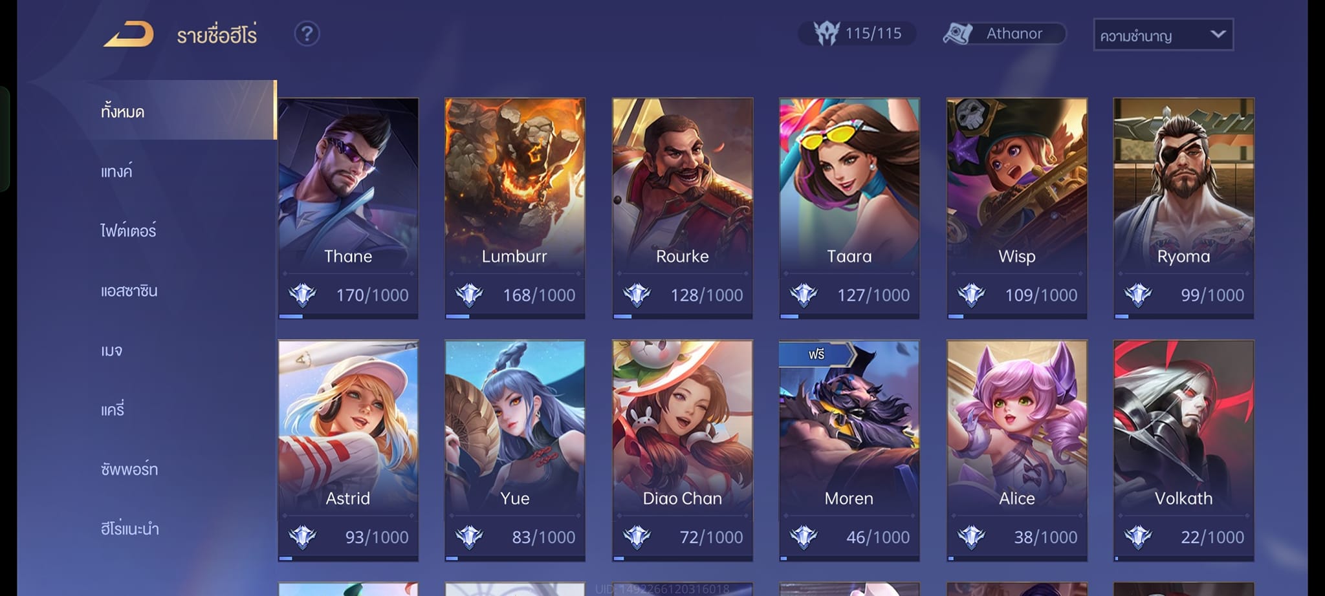The image size is (1325, 596).
Task: Tap the golden back arrow icon
Action: [x=129, y=34]
